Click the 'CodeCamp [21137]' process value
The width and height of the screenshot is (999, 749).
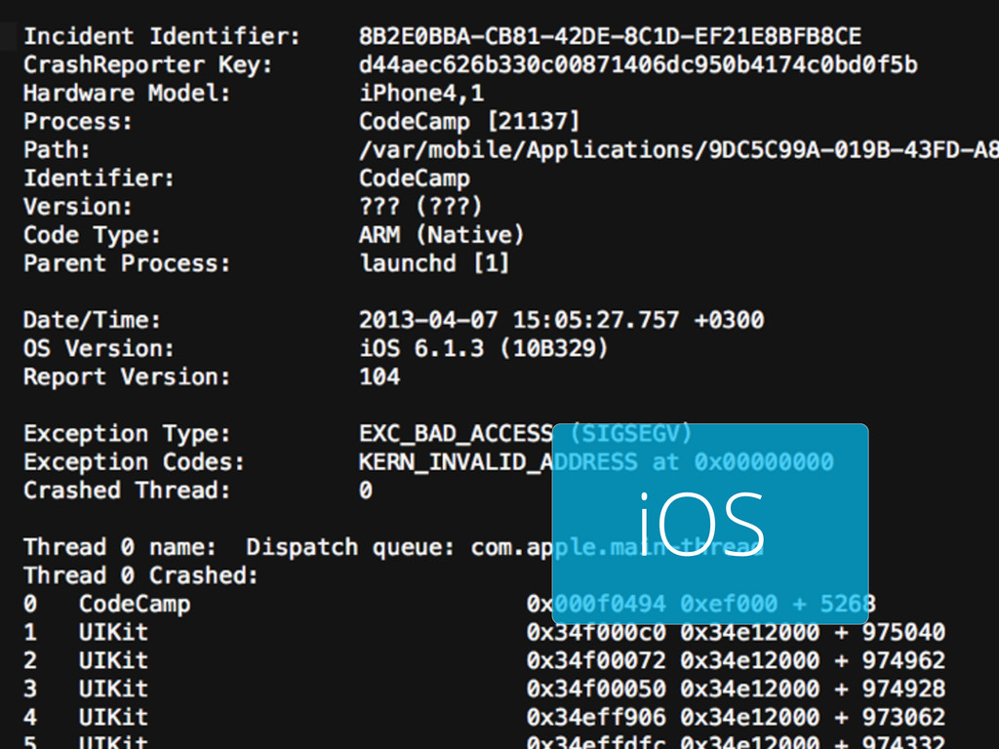pos(469,121)
